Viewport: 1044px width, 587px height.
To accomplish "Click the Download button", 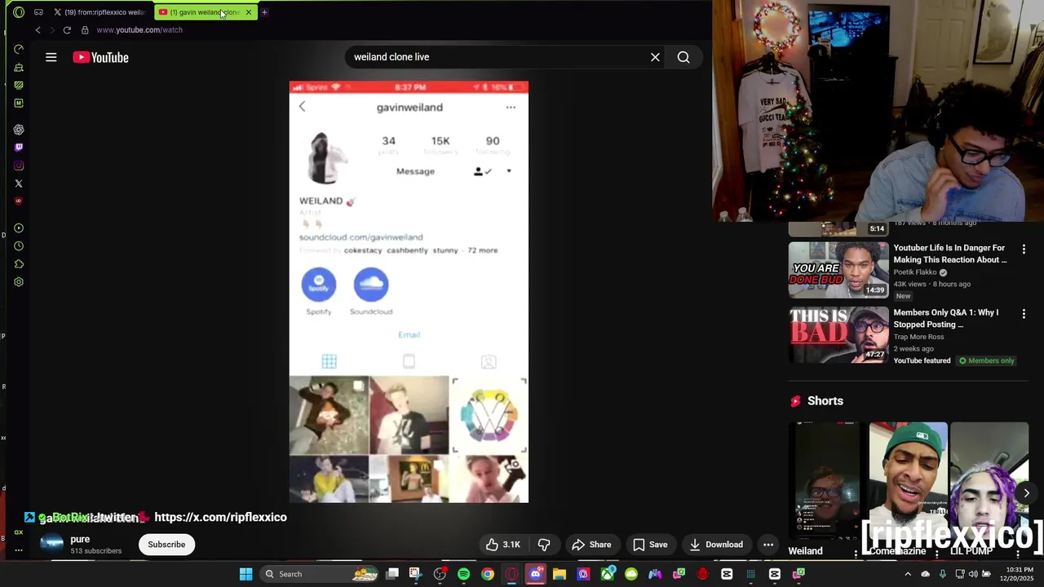I will pos(716,545).
